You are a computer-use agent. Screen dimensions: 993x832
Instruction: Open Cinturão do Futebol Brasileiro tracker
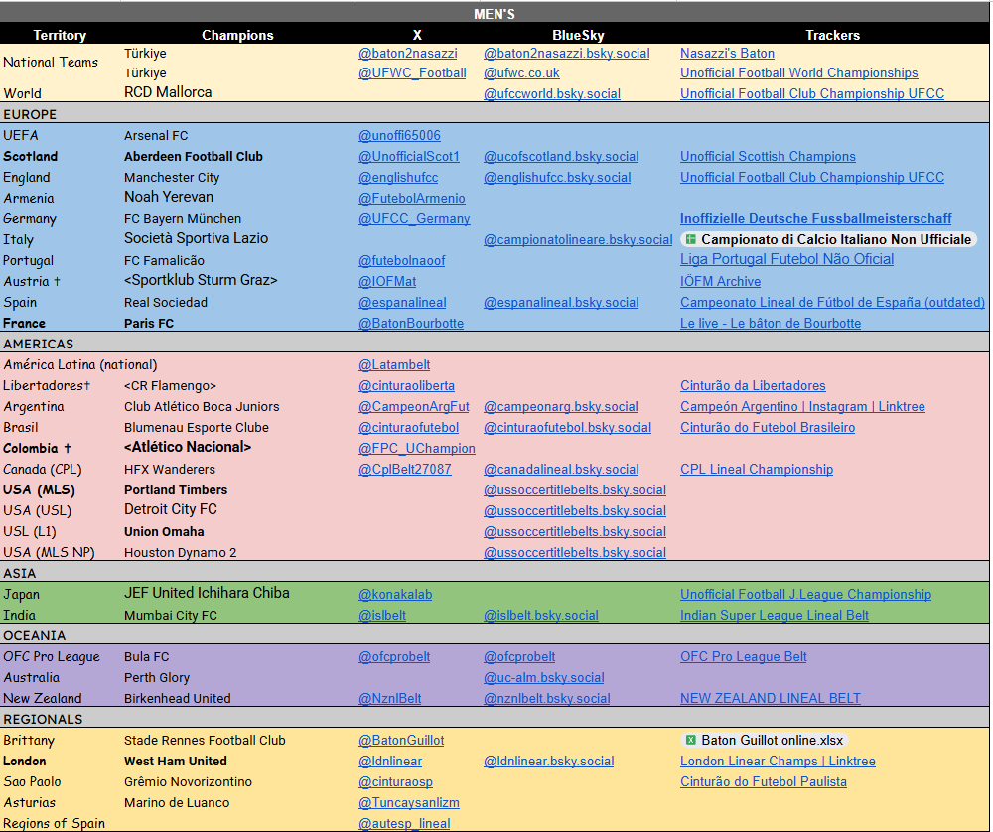tap(768, 428)
